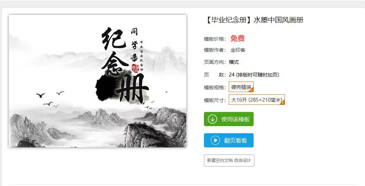Preview pages with 翻页看看 button
The width and height of the screenshot is (365, 186).
click(228, 140)
